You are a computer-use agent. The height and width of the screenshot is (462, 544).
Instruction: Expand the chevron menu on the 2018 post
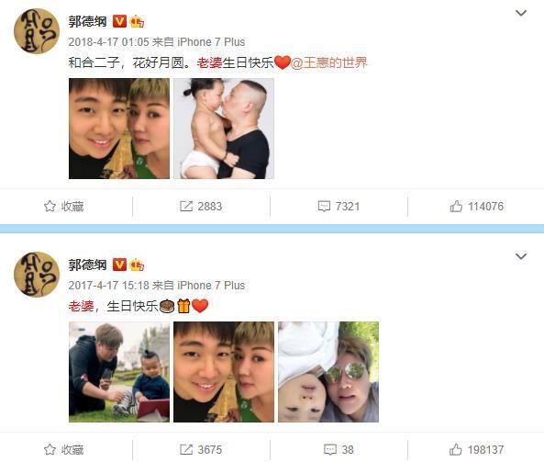pos(521,13)
